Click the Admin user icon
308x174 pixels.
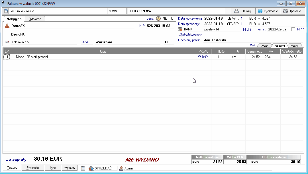pyautogui.click(x=121, y=168)
